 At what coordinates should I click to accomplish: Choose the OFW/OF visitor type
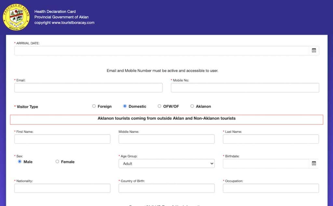[x=159, y=106]
